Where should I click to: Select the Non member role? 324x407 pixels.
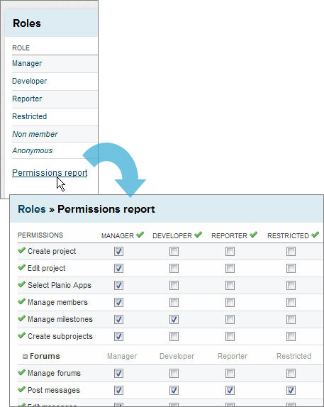pos(35,134)
